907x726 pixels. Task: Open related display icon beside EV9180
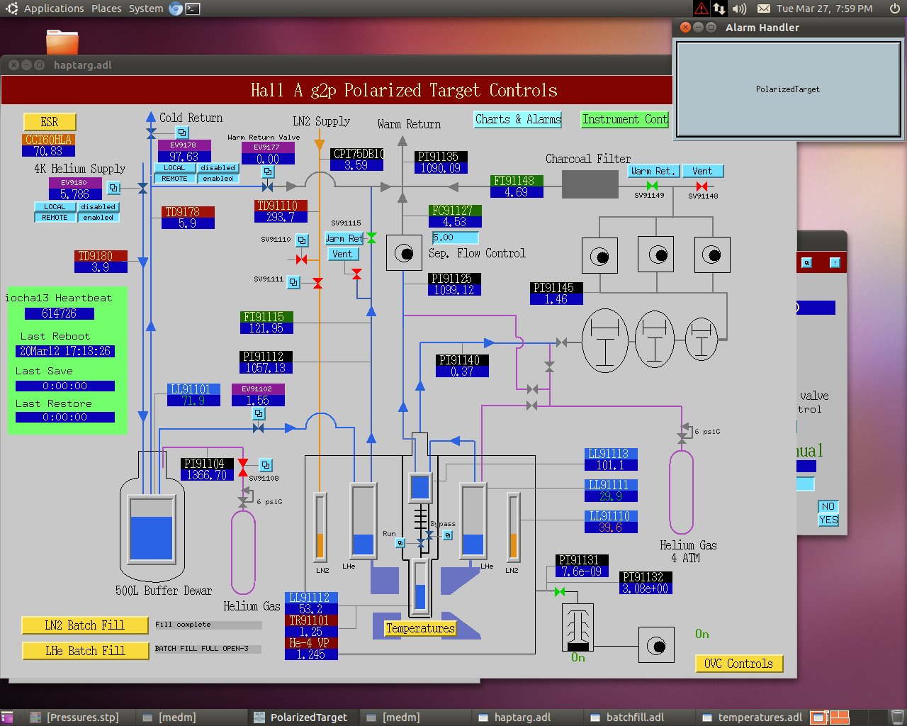pyautogui.click(x=113, y=188)
